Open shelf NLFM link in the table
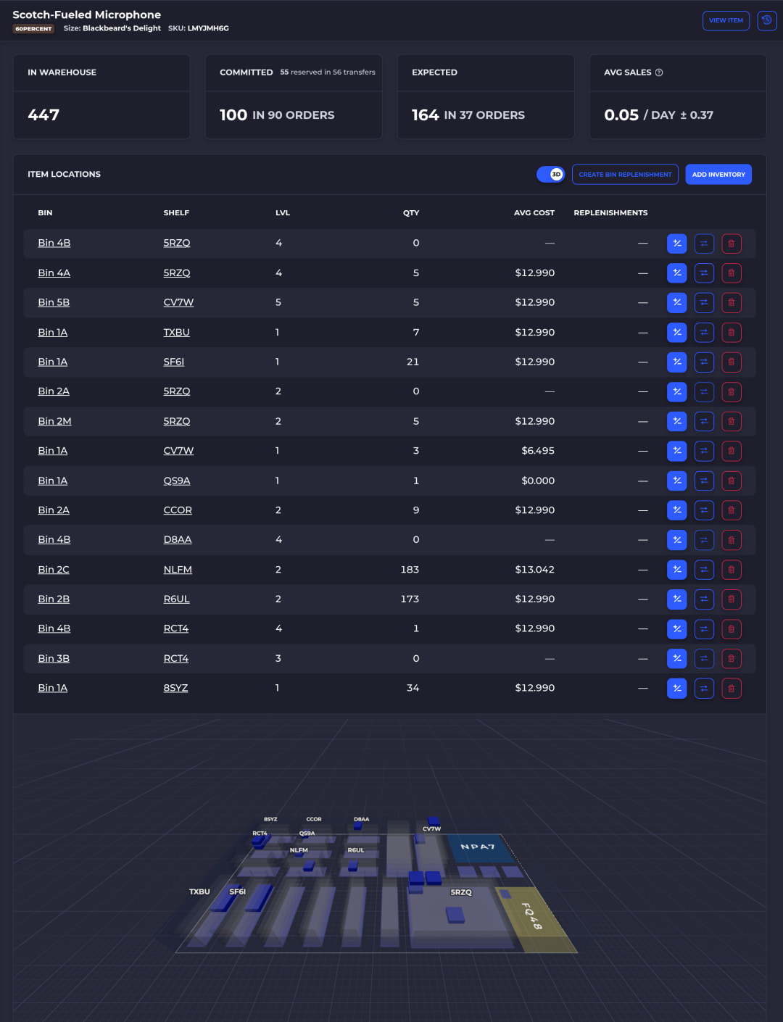The height and width of the screenshot is (1022, 783). [178, 570]
